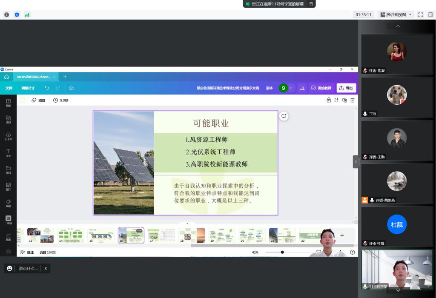The width and height of the screenshot is (436, 298).
Task: Click the 发给教师 button
Action: (x=321, y=88)
